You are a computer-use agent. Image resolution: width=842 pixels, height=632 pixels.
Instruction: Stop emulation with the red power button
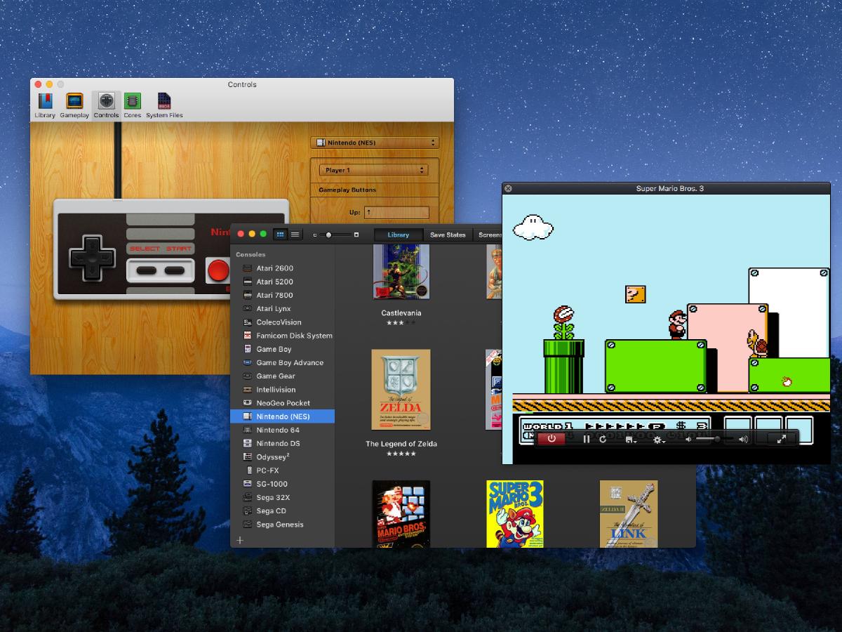(x=552, y=439)
